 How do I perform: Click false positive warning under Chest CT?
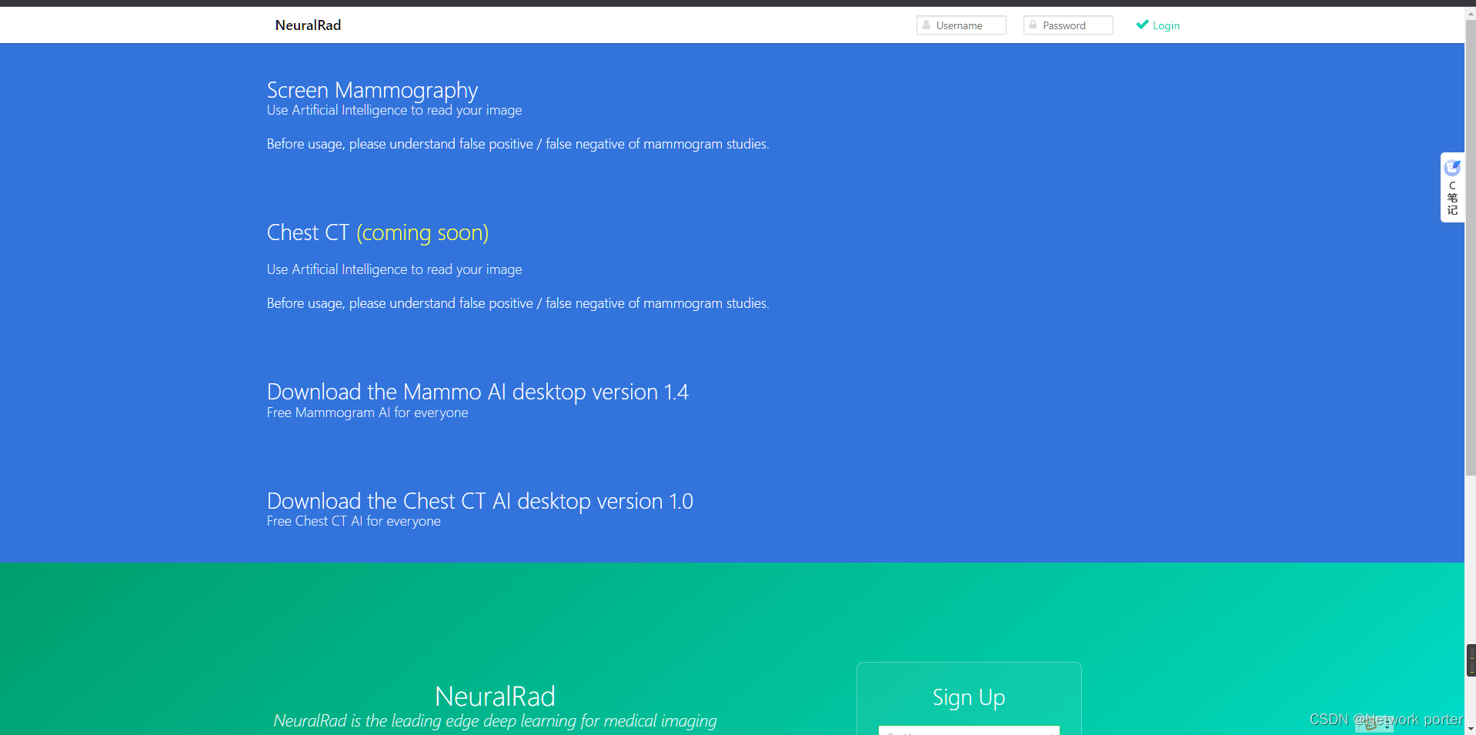click(518, 303)
